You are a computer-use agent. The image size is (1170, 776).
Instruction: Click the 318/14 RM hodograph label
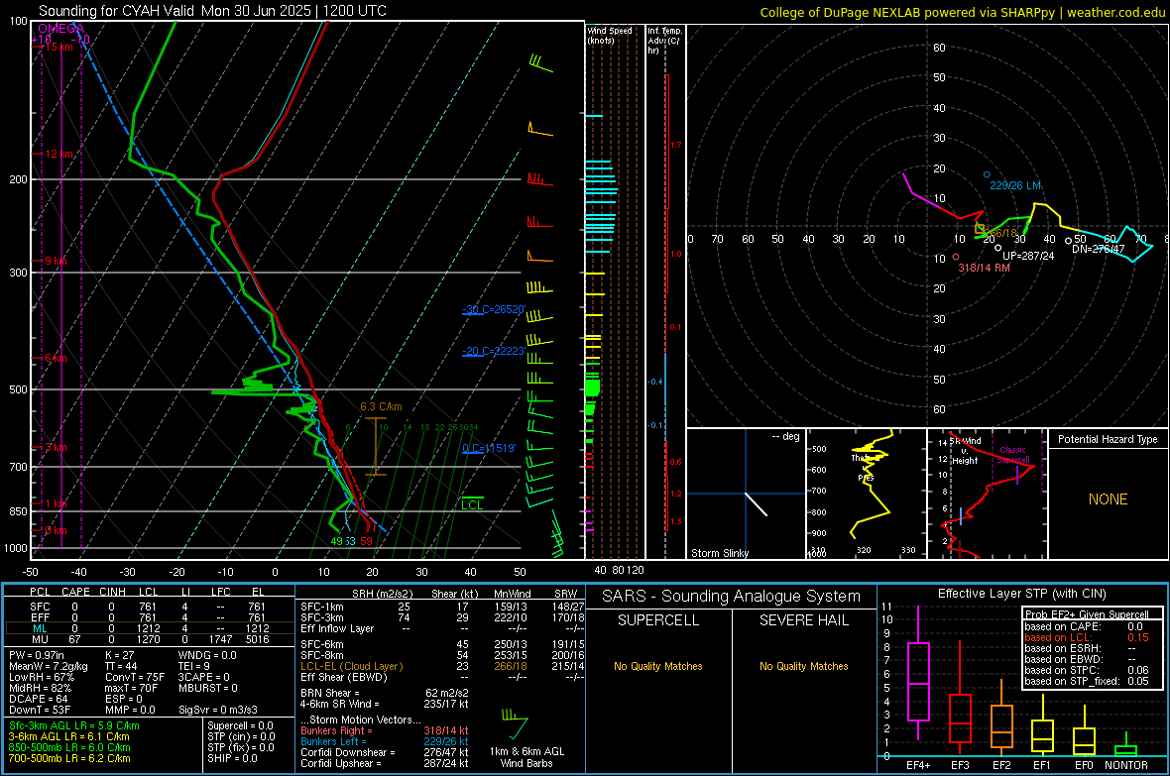(x=984, y=268)
